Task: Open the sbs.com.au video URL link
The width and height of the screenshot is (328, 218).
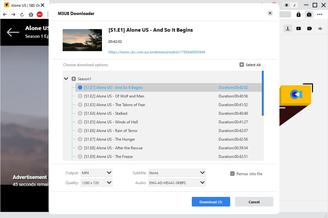Action: point(157,52)
